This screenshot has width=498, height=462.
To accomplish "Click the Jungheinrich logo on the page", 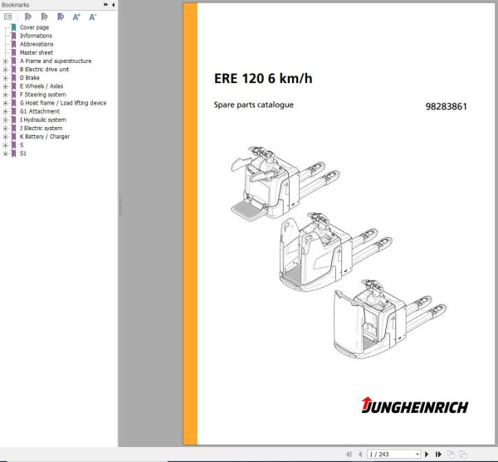I will [x=415, y=406].
